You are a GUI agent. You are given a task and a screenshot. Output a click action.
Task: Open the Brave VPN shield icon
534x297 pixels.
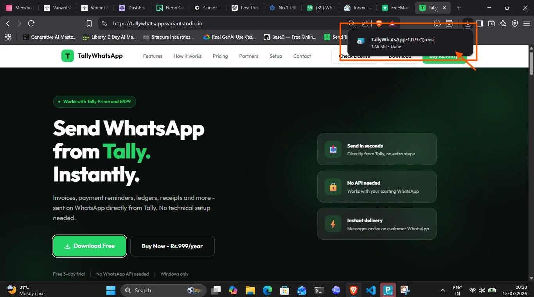tap(515, 23)
